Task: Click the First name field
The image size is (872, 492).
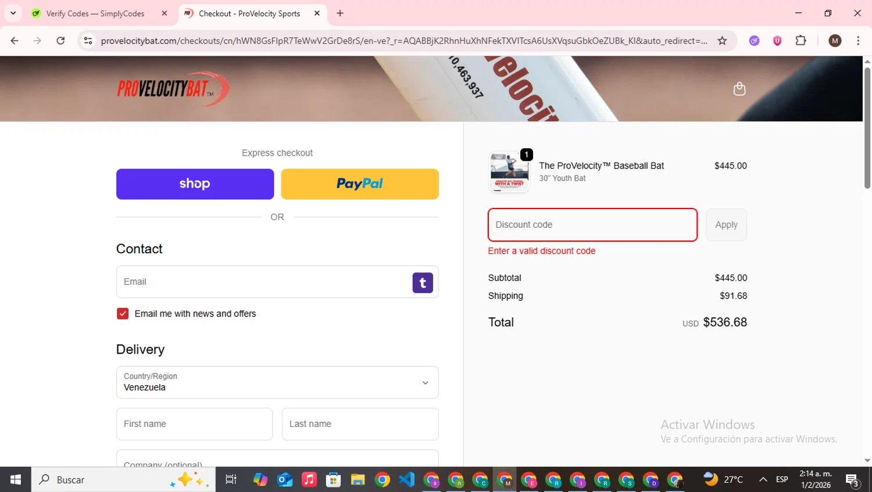Action: point(194,424)
